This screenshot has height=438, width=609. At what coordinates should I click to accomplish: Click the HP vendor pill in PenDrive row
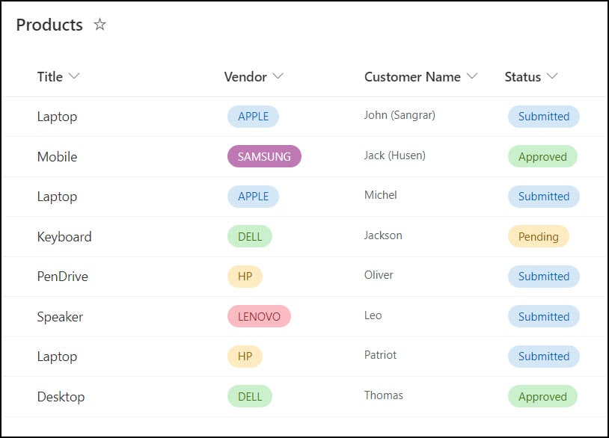(x=245, y=277)
